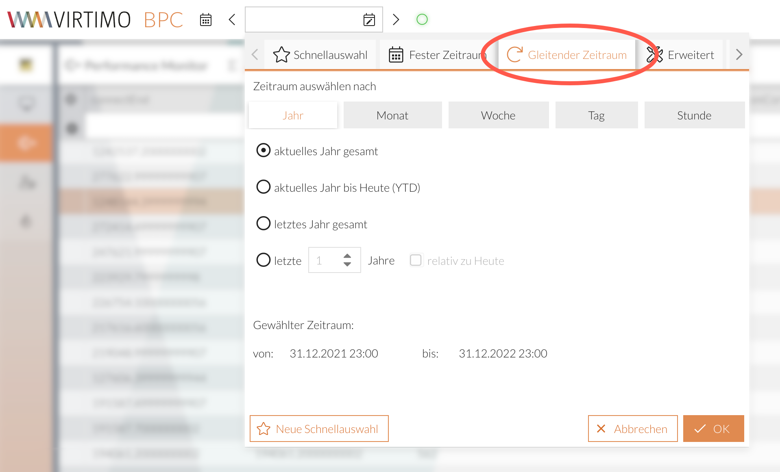Go to next time period arrow
The height and width of the screenshot is (472, 780).
396,19
